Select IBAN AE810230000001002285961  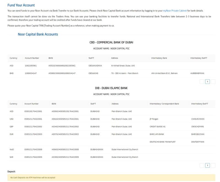pos(62,66)
